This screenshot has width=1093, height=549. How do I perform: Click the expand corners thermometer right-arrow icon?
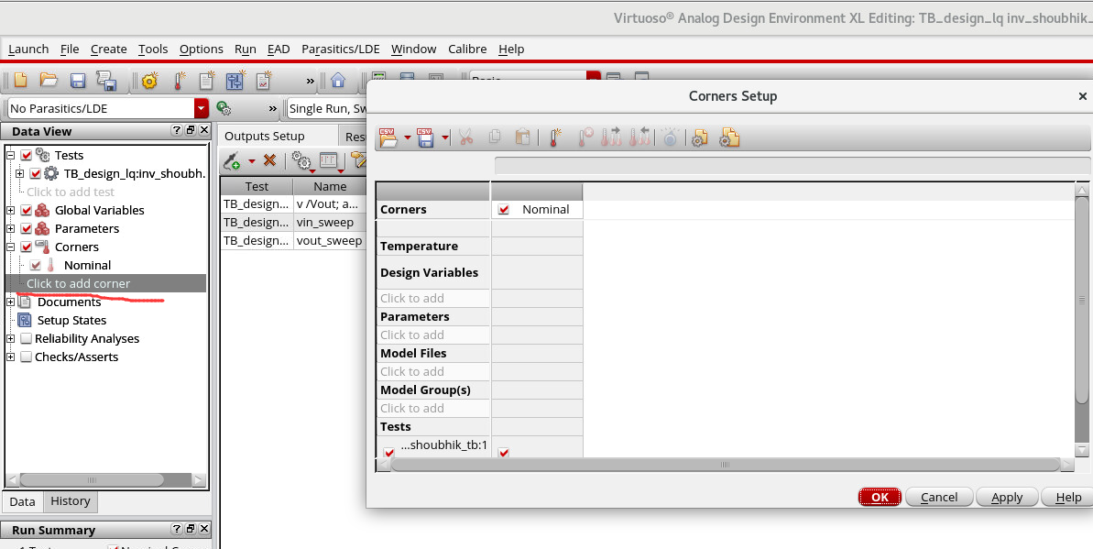pyautogui.click(x=611, y=137)
